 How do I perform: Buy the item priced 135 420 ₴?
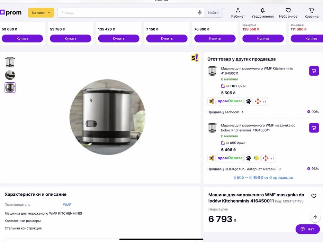(119, 38)
